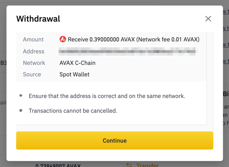The width and height of the screenshot is (229, 167).
Task: Close the Withdrawal dialog with the X
Action: coord(208,19)
